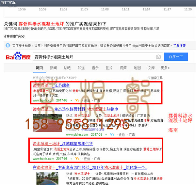Click the camera image-search icon
Screen dimensions: 196x185
click(x=158, y=57)
